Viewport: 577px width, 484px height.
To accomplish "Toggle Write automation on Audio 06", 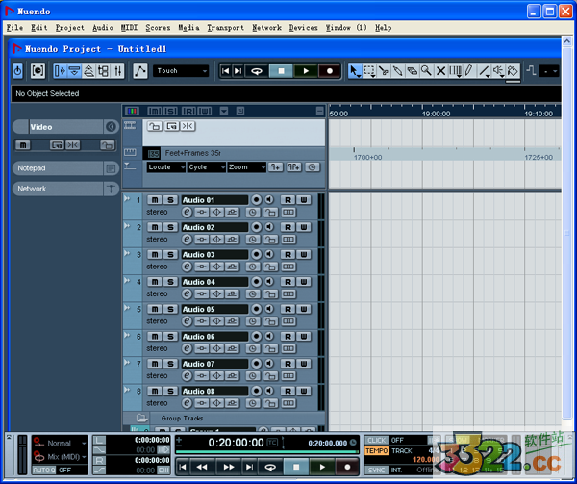I will click(304, 337).
